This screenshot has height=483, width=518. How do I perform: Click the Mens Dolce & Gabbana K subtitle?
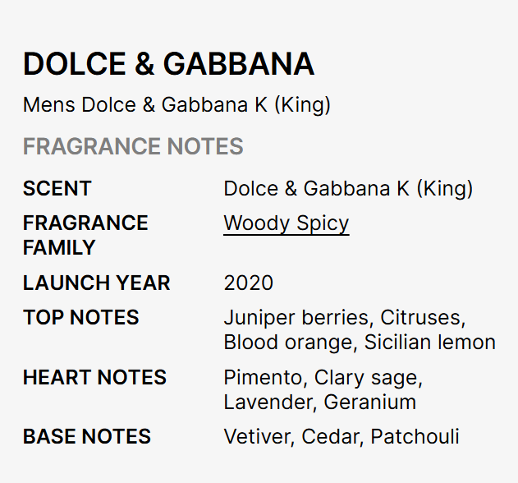click(x=176, y=105)
